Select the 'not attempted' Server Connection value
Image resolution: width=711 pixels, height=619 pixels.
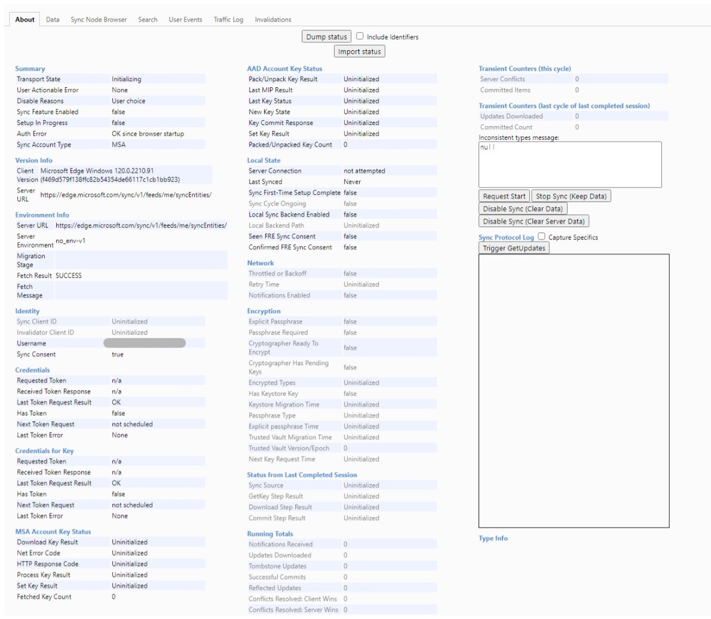(x=364, y=171)
